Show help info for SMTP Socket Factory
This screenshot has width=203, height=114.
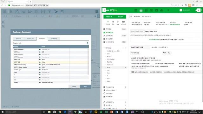[40, 65]
